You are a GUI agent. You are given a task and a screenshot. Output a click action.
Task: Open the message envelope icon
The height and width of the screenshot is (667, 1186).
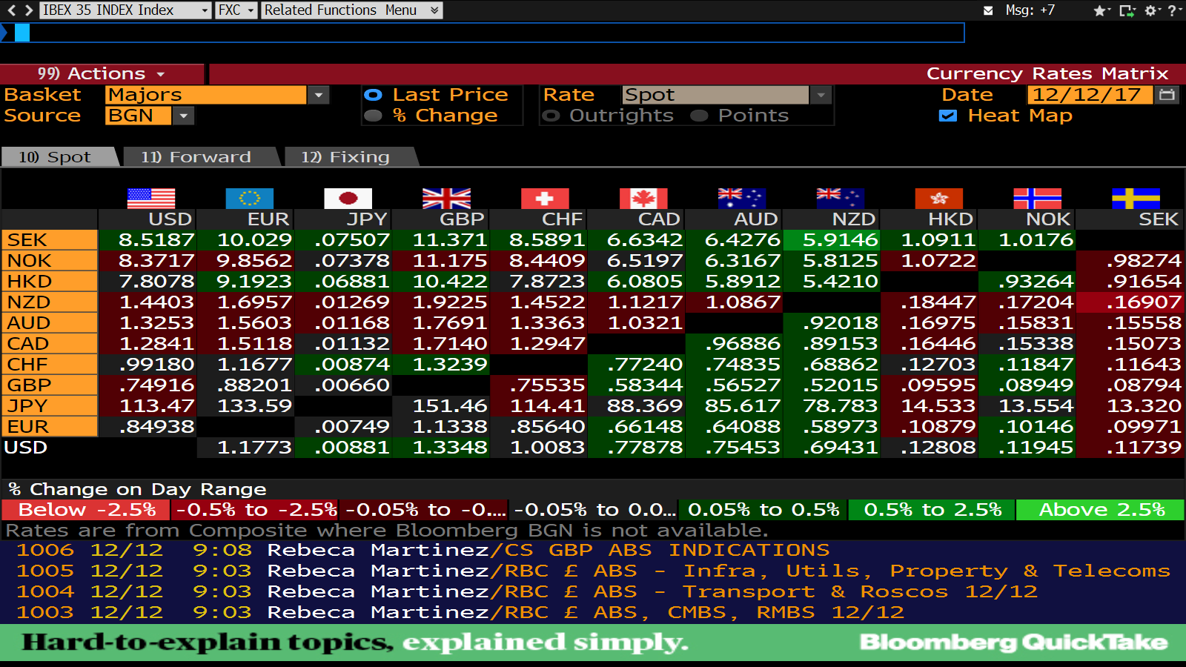pyautogui.click(x=988, y=10)
